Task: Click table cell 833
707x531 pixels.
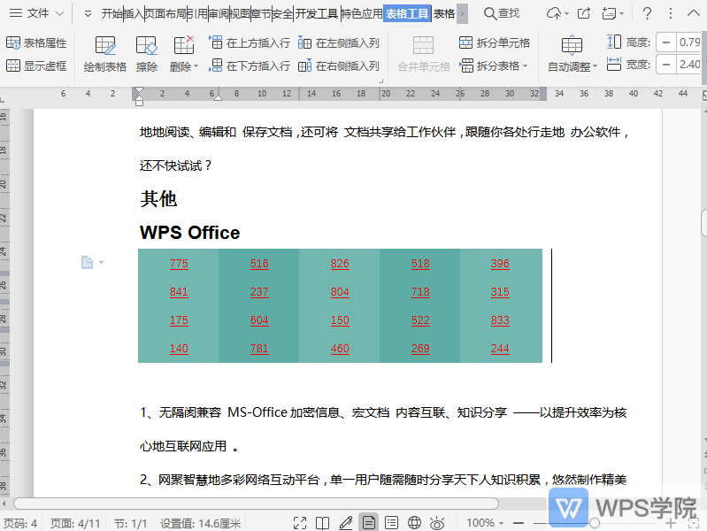Action: [x=500, y=320]
